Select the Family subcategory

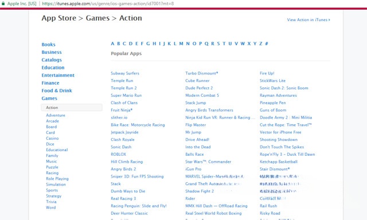click(52, 156)
